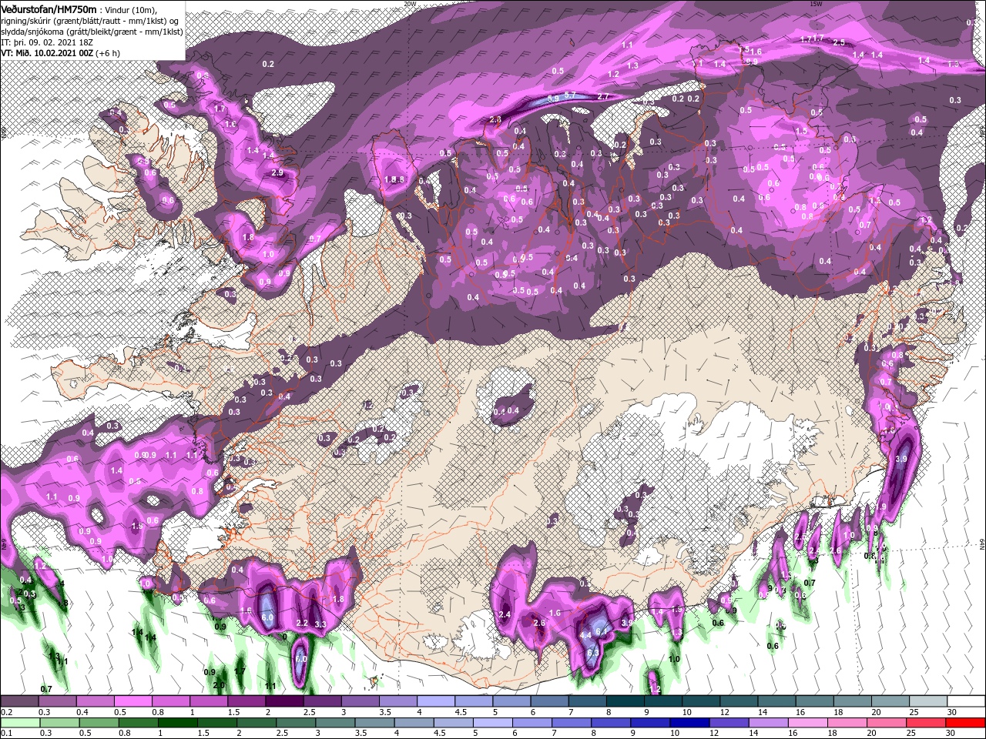The image size is (986, 739).
Task: Click the 15W longitude label
Action: pyautogui.click(x=816, y=3)
